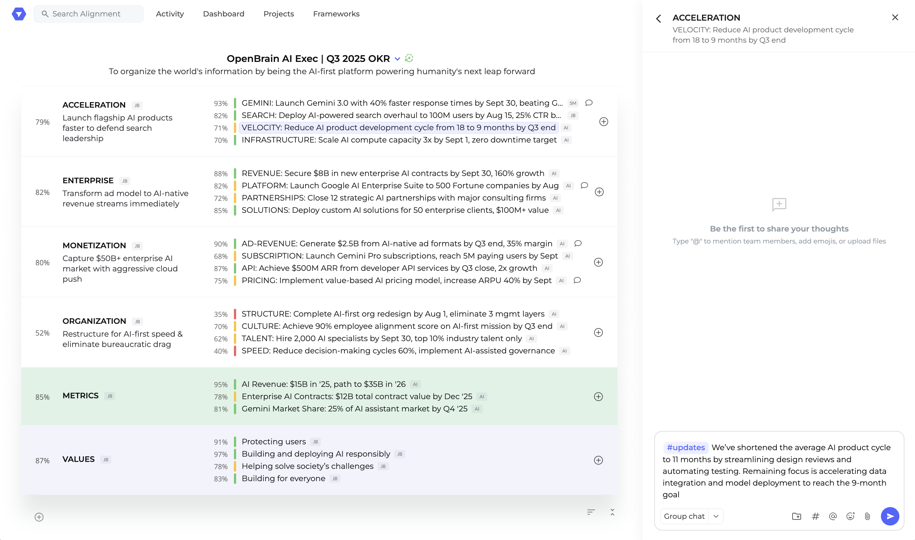915x540 pixels.
Task: Open comment bubble on GEMINI key result
Action: 589,103
